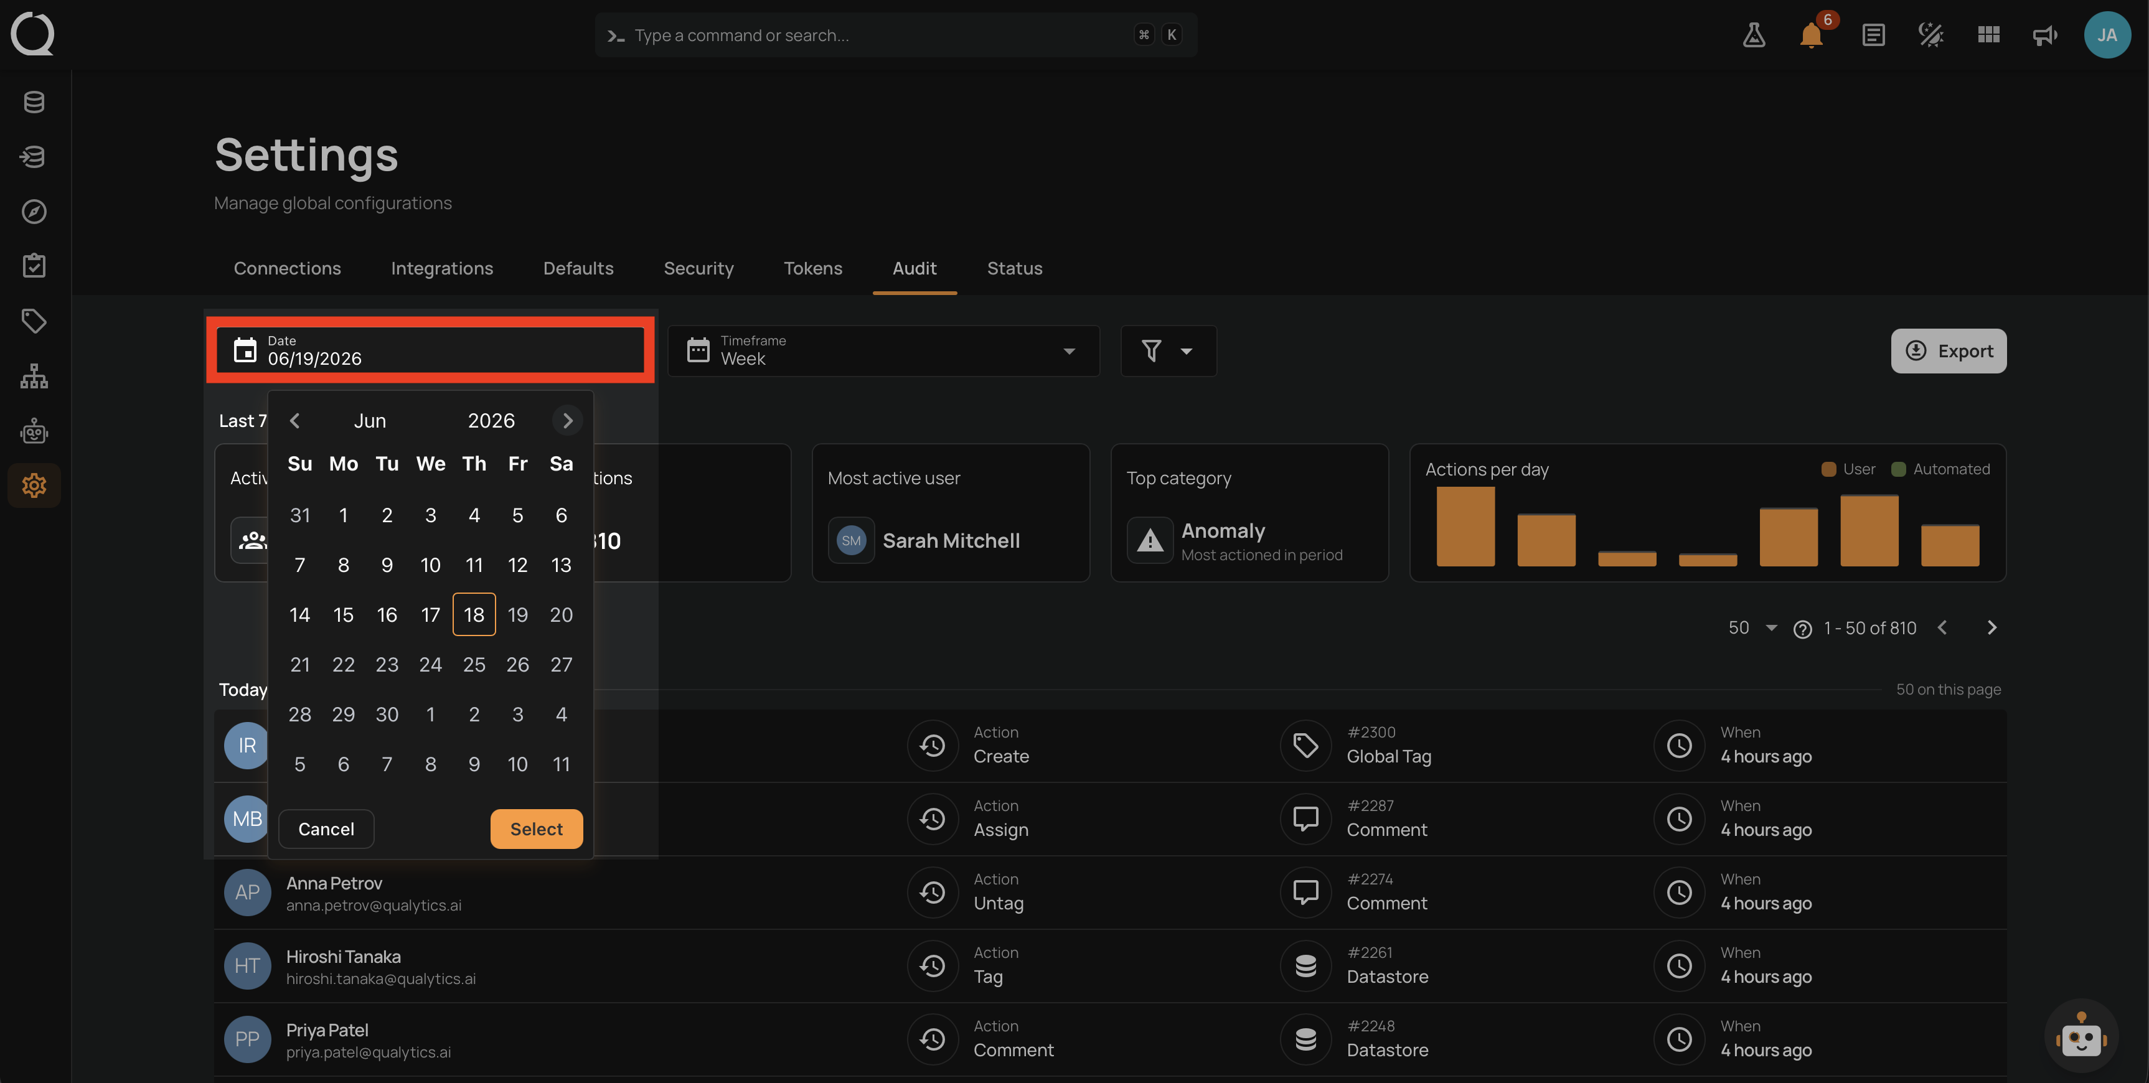Image resolution: width=2149 pixels, height=1083 pixels.
Task: Click hiroshi.tanaka@qualytics.ai email
Action: [x=380, y=978]
